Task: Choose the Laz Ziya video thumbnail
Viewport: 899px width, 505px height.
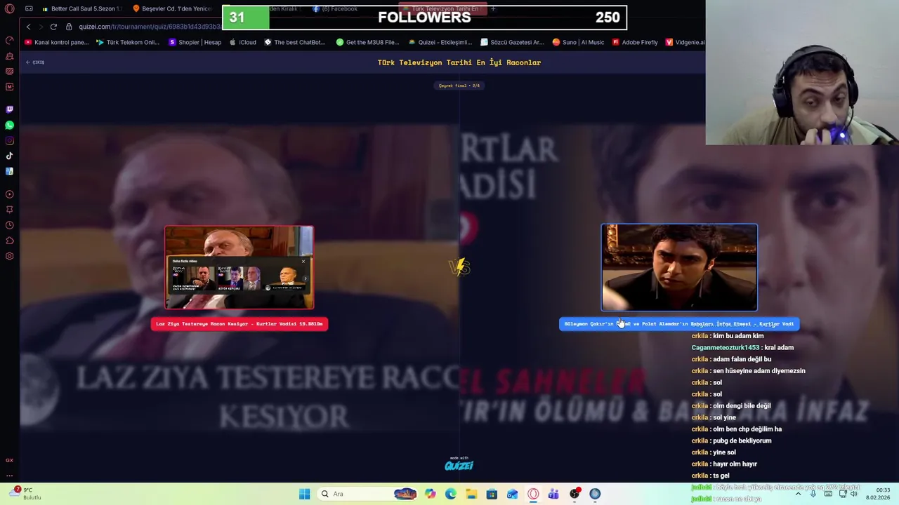Action: [239, 267]
